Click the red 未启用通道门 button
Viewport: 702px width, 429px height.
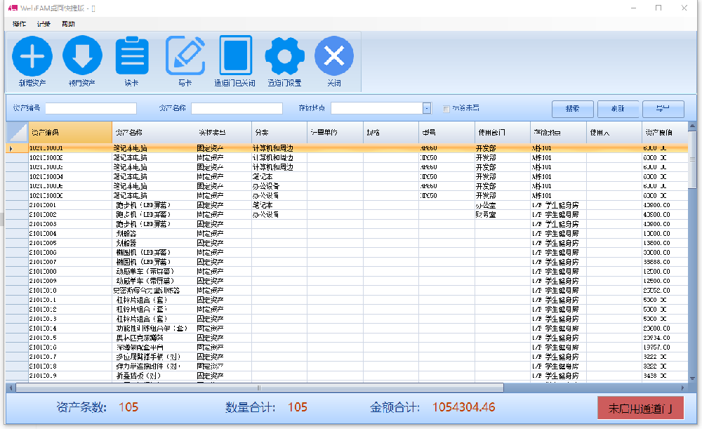(x=640, y=408)
